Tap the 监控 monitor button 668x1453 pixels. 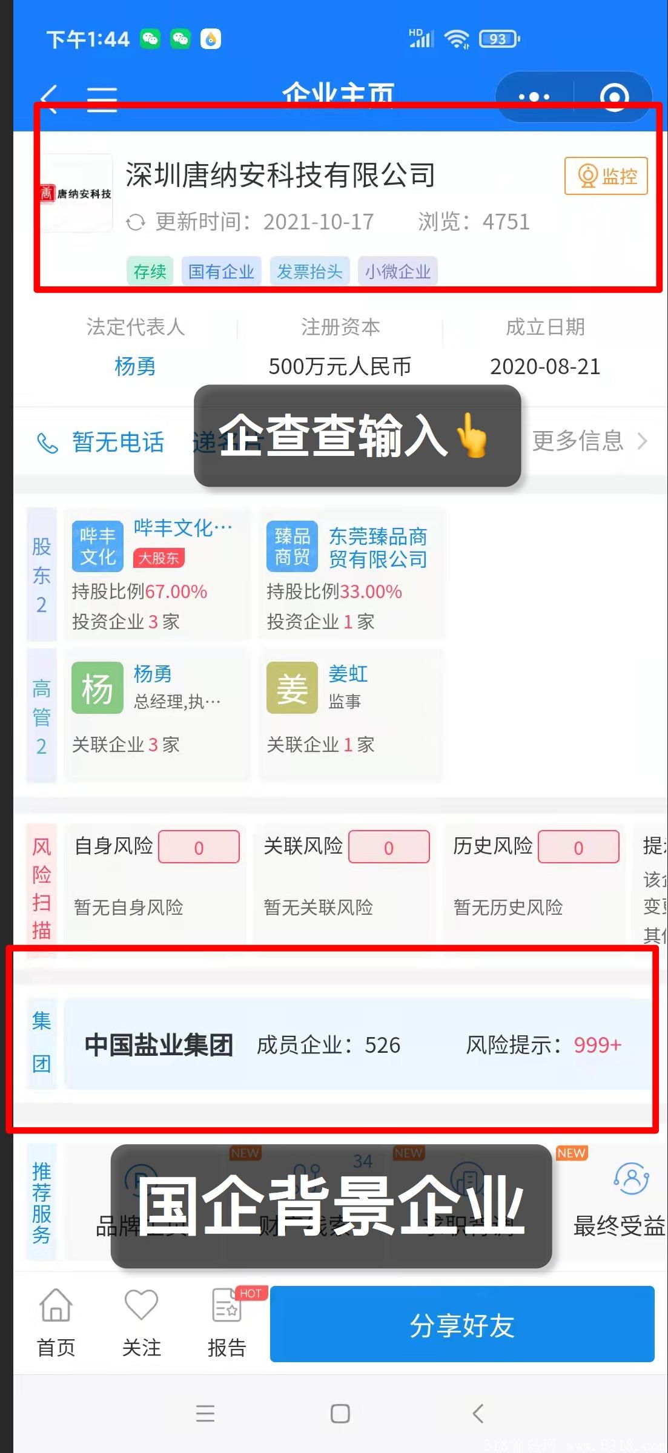tap(606, 176)
